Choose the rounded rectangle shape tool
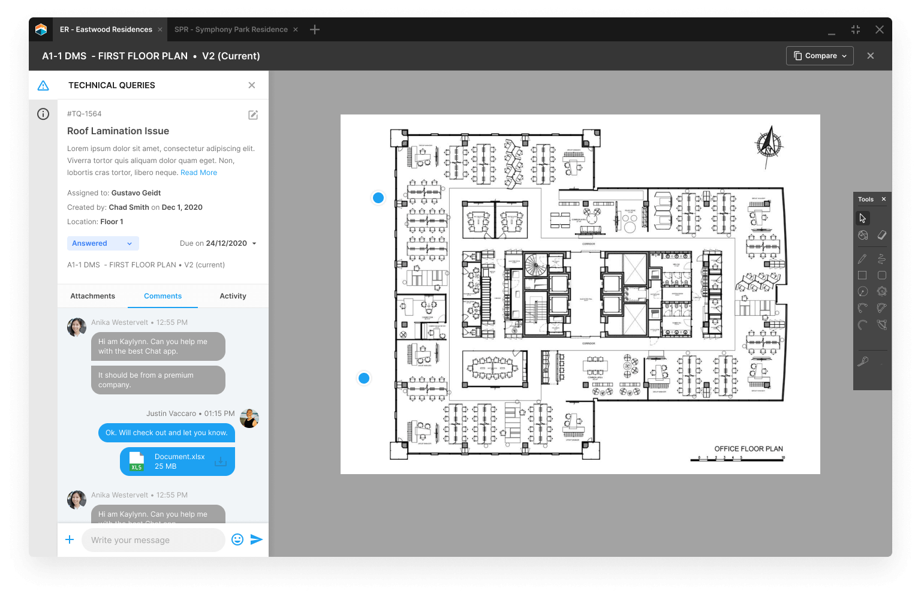Screen dimensions: 921x597 coord(881,275)
